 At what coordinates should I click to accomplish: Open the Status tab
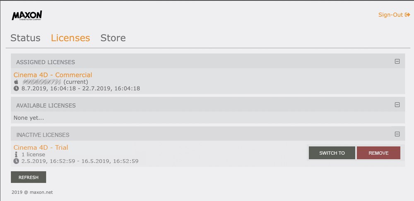point(25,38)
